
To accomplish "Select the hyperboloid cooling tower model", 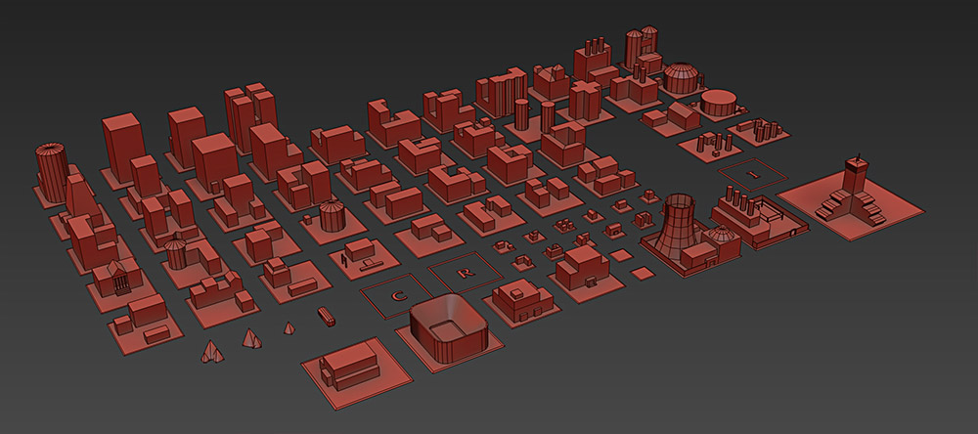I will (674, 228).
